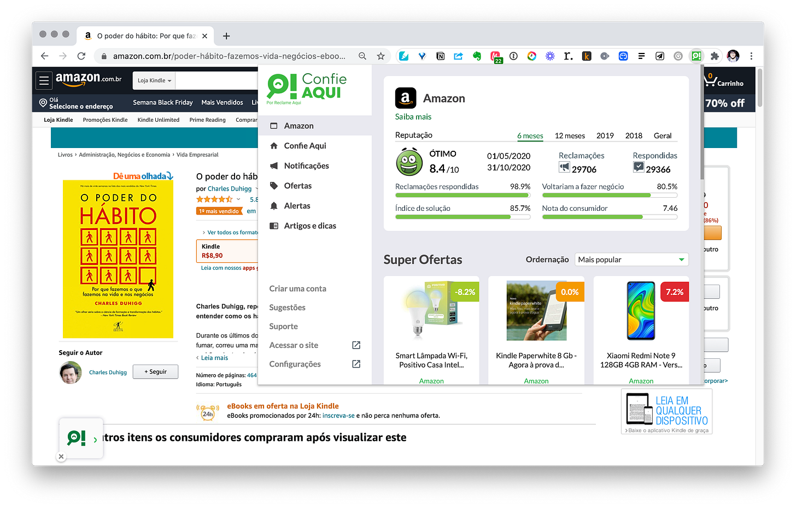Screen dimensions: 796x508
Task: Click the Amazon.com.br logo
Action: click(89, 79)
